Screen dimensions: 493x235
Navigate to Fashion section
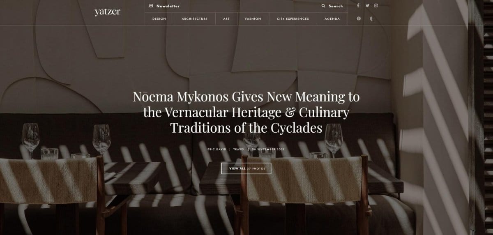[253, 18]
